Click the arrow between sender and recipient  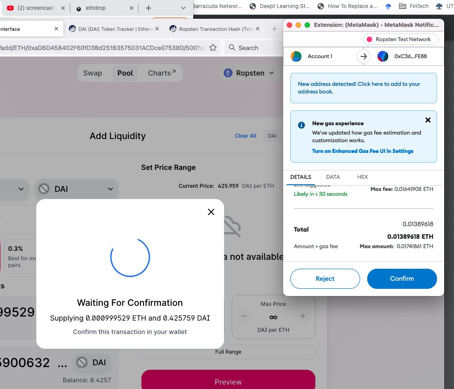(x=364, y=56)
